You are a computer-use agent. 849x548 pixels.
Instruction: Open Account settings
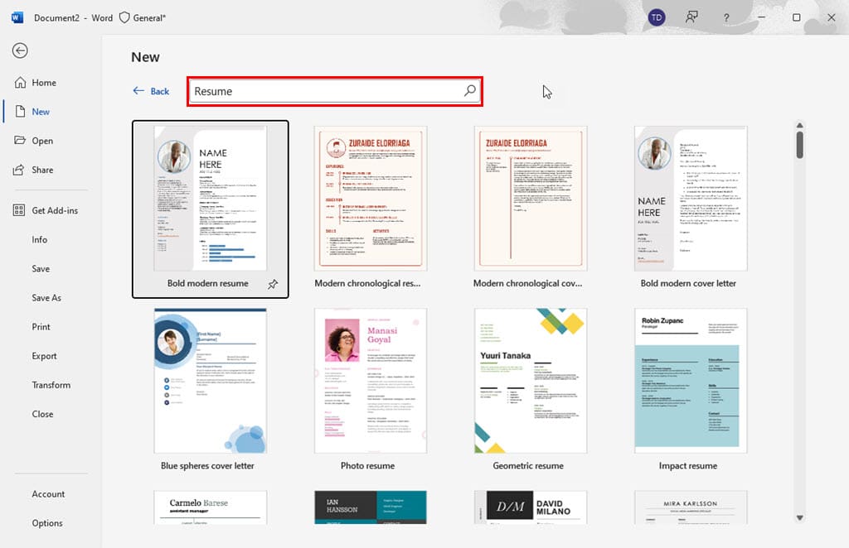pyautogui.click(x=48, y=494)
